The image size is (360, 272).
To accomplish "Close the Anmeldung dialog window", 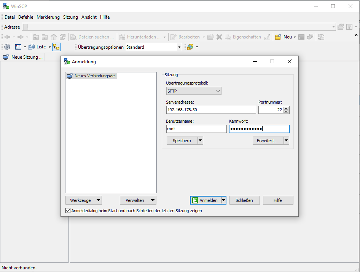I will [290, 61].
